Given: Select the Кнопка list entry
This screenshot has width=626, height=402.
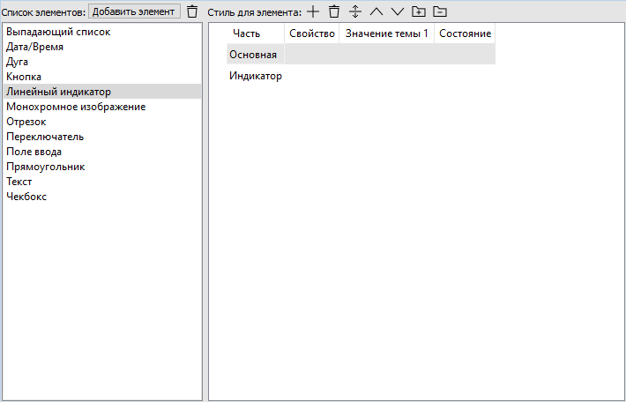Looking at the screenshot, I should point(24,77).
